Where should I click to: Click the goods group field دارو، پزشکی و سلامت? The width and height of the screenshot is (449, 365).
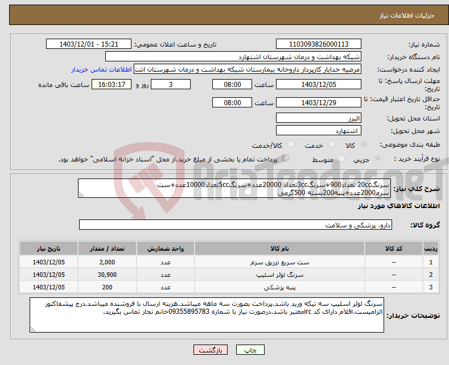point(236,225)
